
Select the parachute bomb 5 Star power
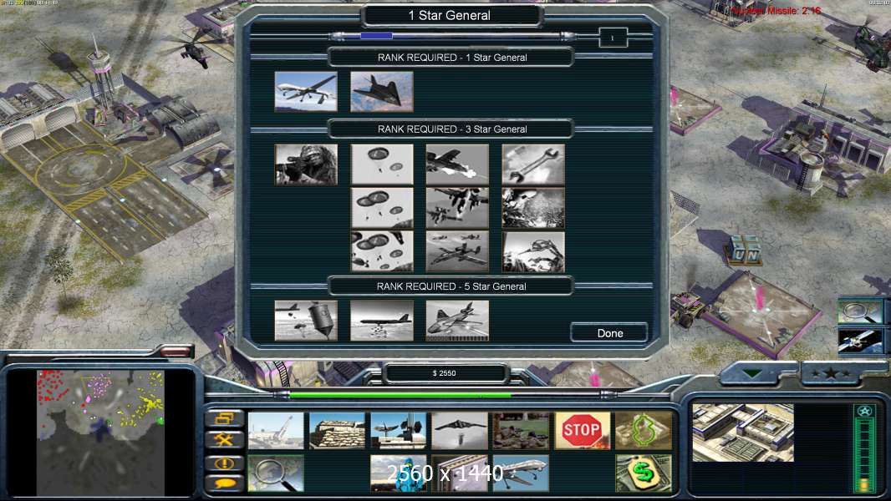[x=306, y=321]
